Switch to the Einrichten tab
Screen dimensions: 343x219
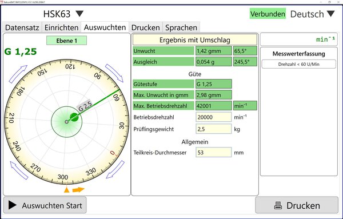(62, 27)
